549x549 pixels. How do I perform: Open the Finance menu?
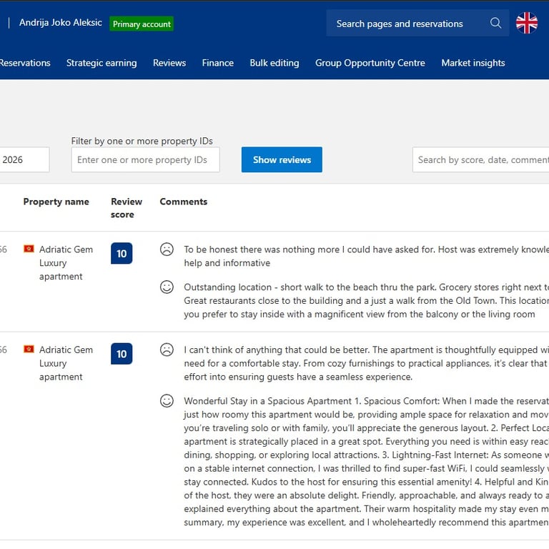pyautogui.click(x=218, y=63)
